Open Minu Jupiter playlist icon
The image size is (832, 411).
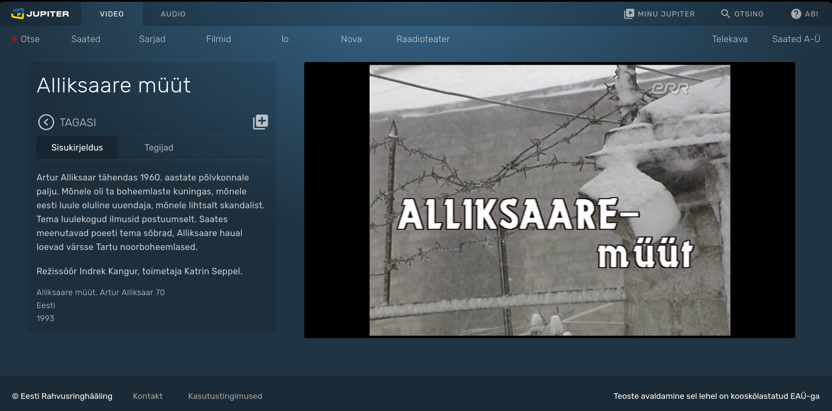coord(629,14)
